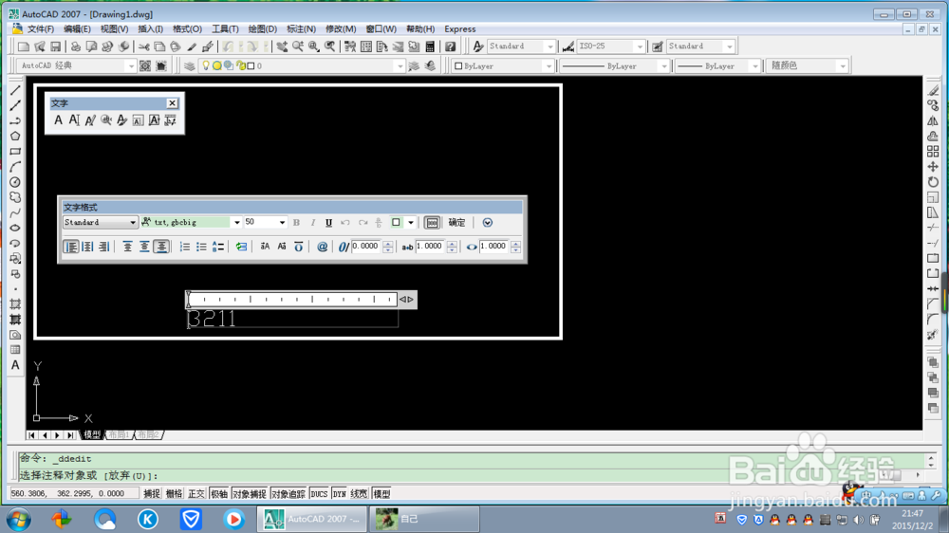Click the Move tool in modify toolbar
Image resolution: width=949 pixels, height=533 pixels.
pyautogui.click(x=933, y=166)
